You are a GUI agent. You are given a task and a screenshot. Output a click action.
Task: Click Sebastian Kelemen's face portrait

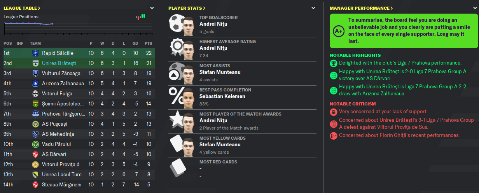(189, 97)
